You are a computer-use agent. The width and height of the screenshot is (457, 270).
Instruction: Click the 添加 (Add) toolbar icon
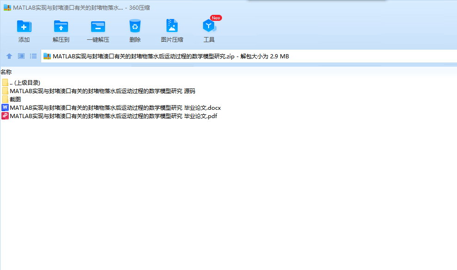pos(24,26)
